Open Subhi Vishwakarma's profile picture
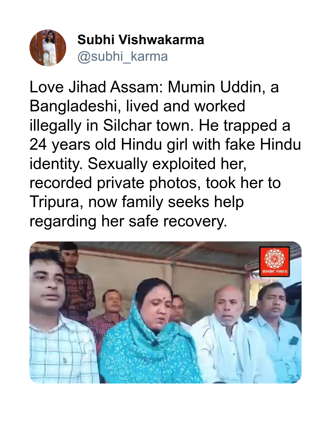331x424 pixels. [48, 48]
